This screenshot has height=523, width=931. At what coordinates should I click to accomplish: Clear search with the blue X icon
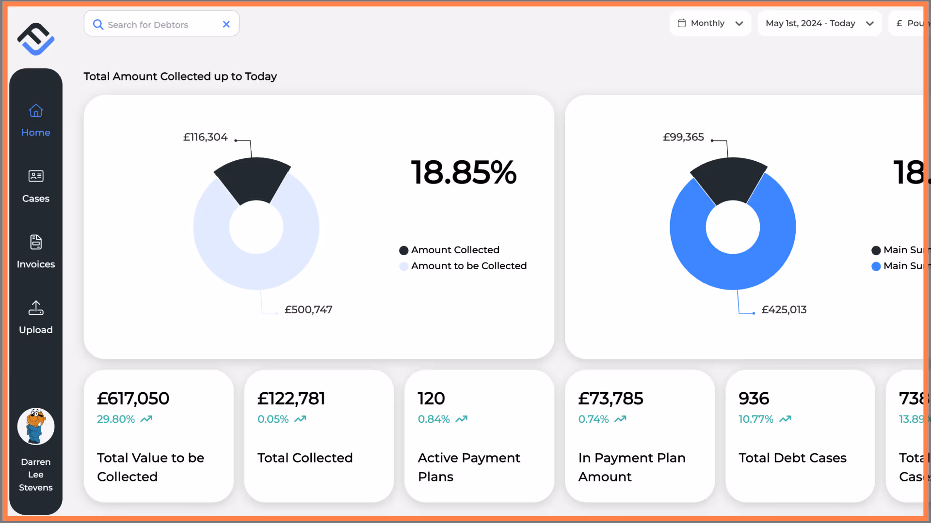[226, 24]
